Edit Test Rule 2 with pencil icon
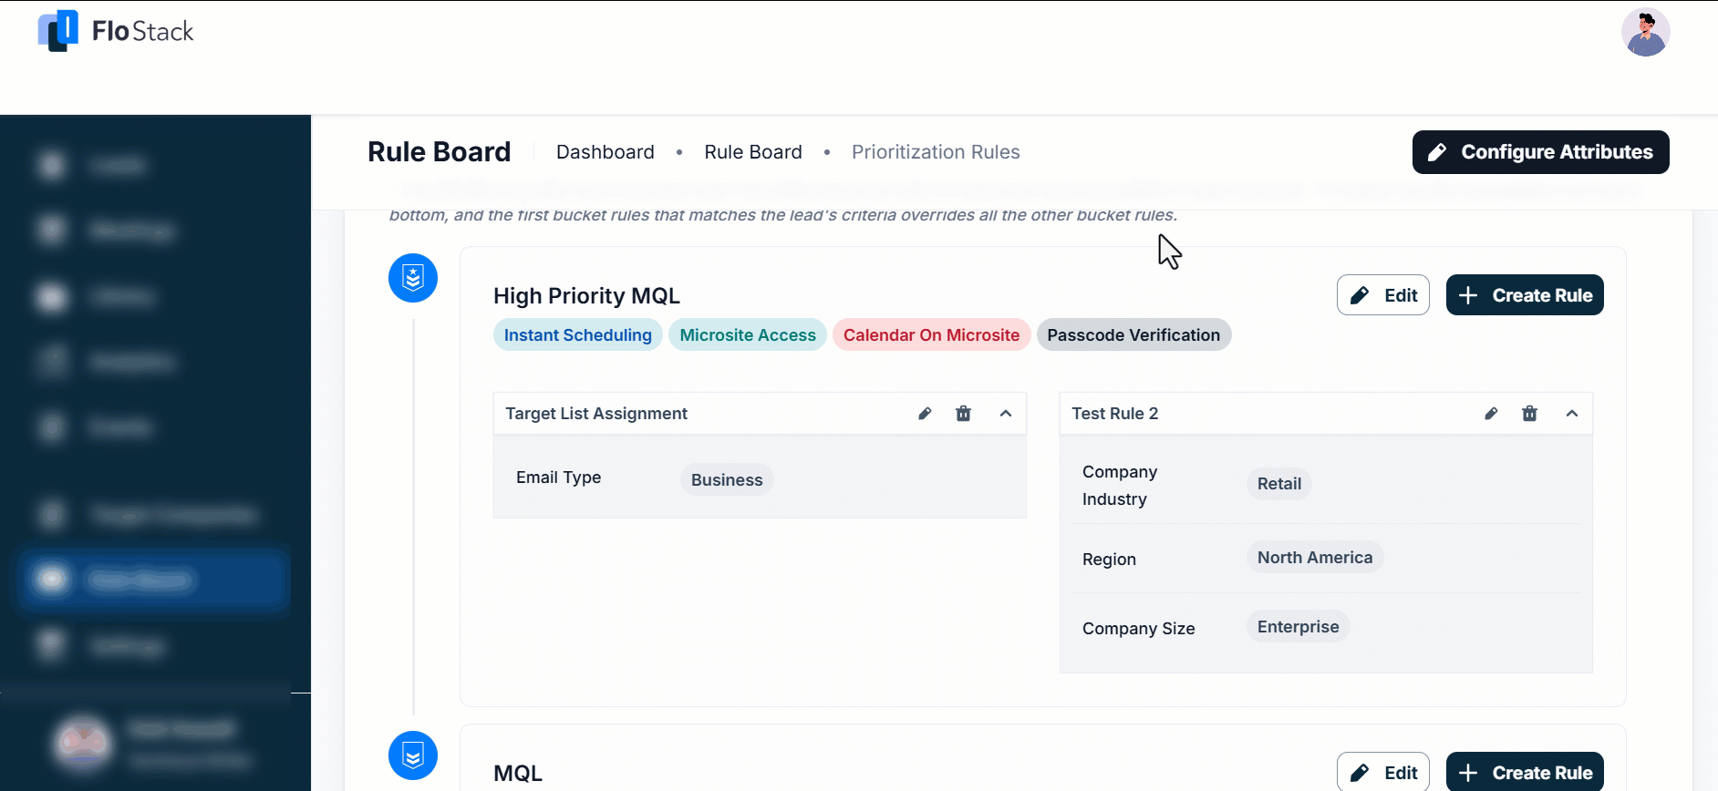This screenshot has height=791, width=1718. (x=1491, y=414)
